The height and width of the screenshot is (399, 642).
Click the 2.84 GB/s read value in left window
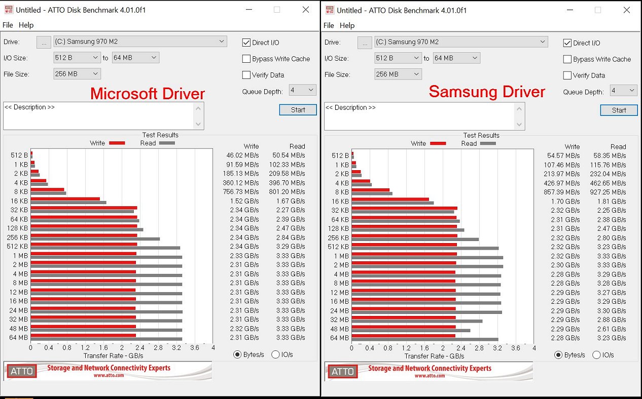click(291, 237)
